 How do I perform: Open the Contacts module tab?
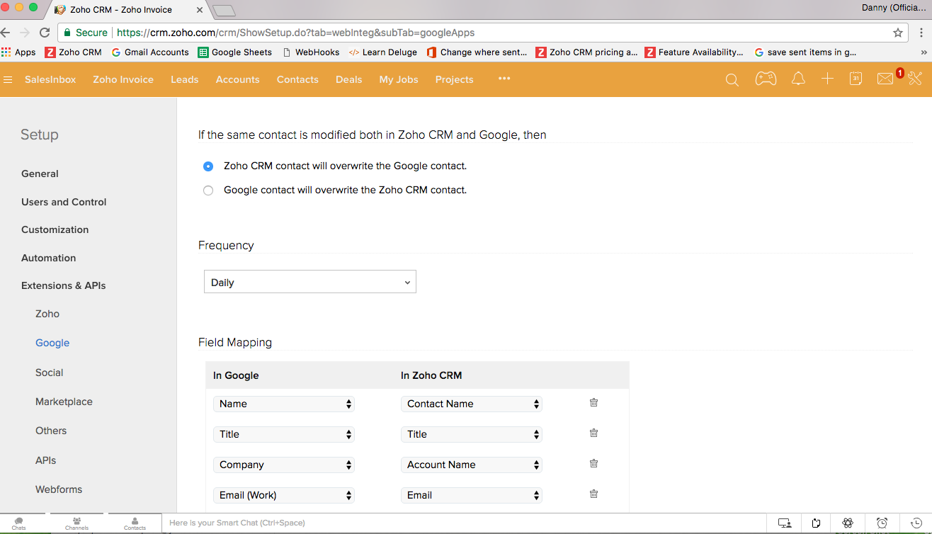pos(297,79)
